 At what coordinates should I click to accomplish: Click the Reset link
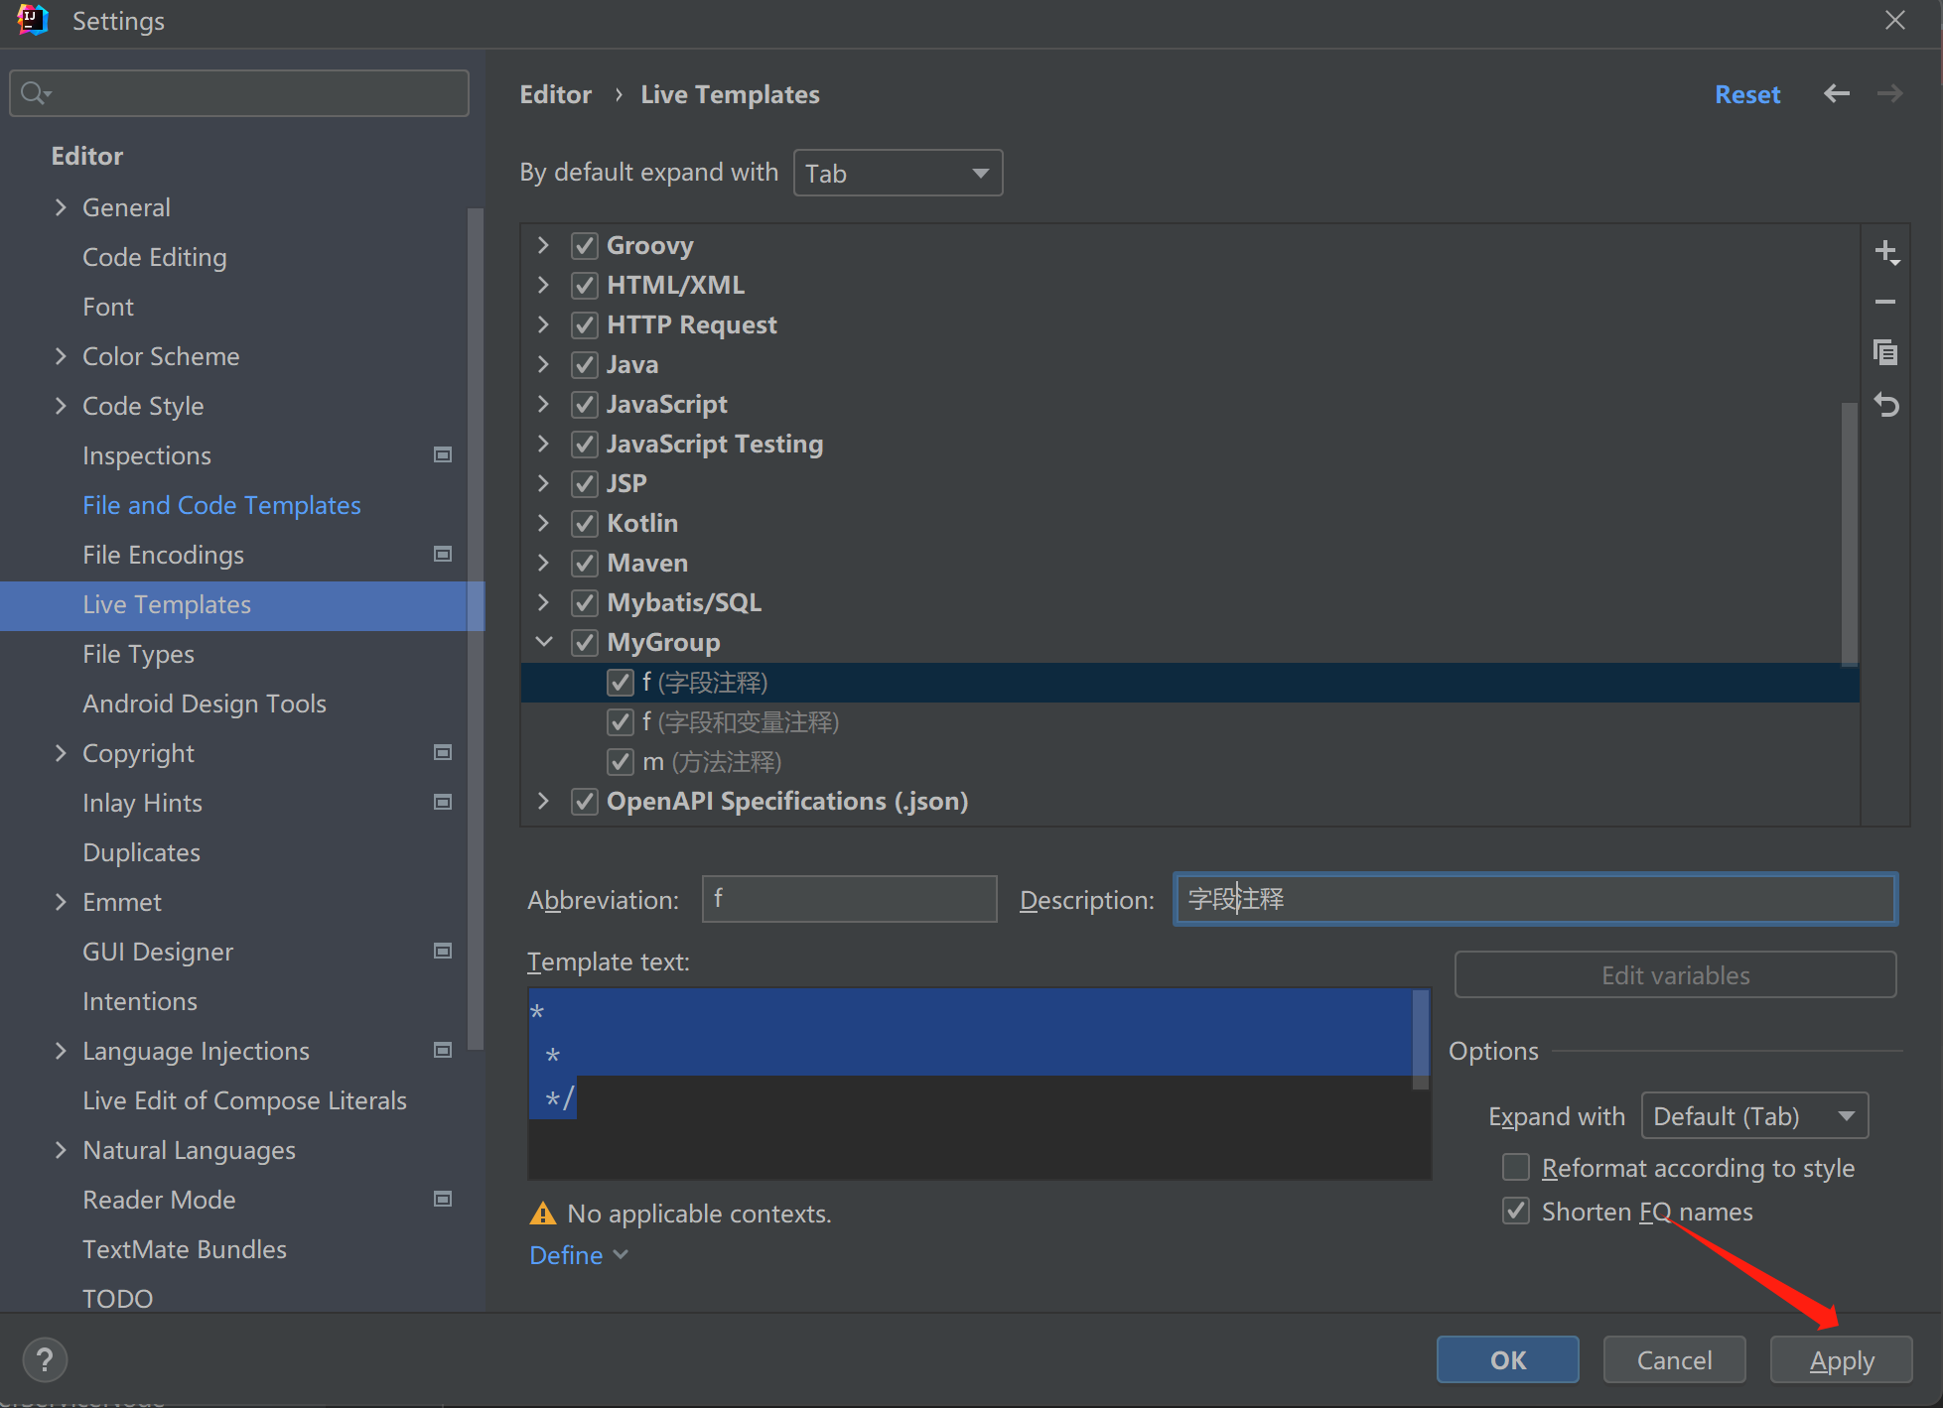[x=1747, y=94]
